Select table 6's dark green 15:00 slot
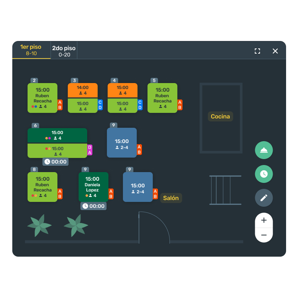The width and height of the screenshot is (298, 298). tap(57, 135)
